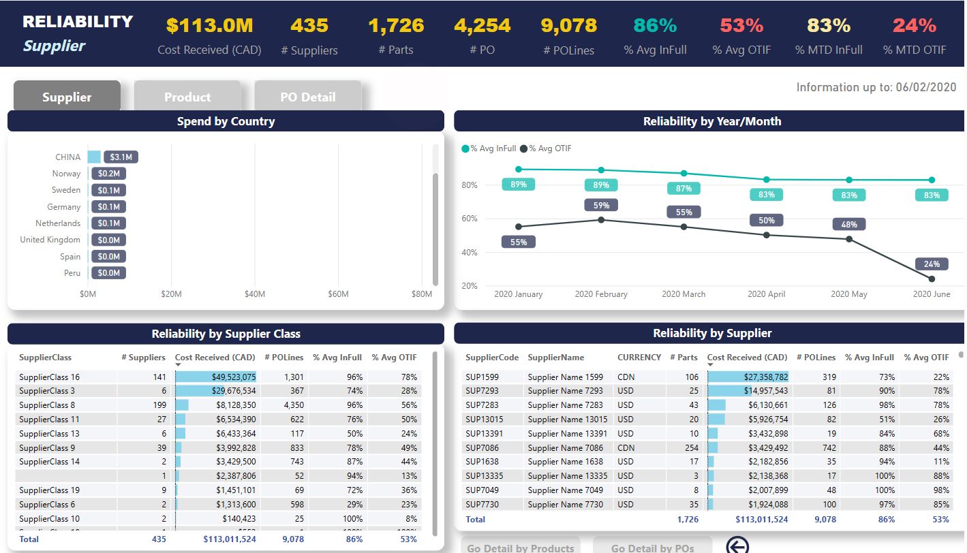The height and width of the screenshot is (553, 967).
Task: Select Supplier Name 13335 cell
Action: (568, 476)
